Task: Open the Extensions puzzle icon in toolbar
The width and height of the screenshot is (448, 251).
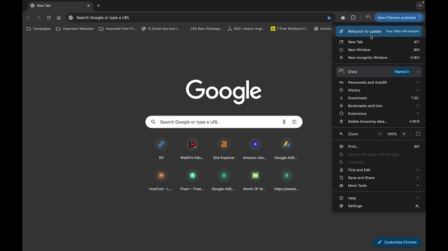Action: (354, 18)
